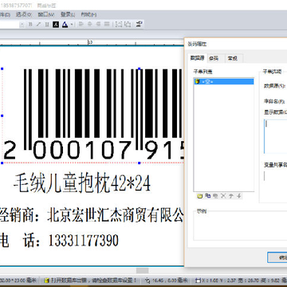Image resolution: width=287 pixels, height=287 pixels.
Task: Switch to the 常规 tab
Action: (232, 58)
